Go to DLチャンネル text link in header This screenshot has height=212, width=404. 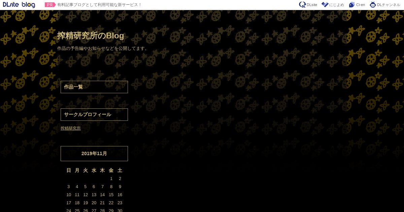pos(389,5)
